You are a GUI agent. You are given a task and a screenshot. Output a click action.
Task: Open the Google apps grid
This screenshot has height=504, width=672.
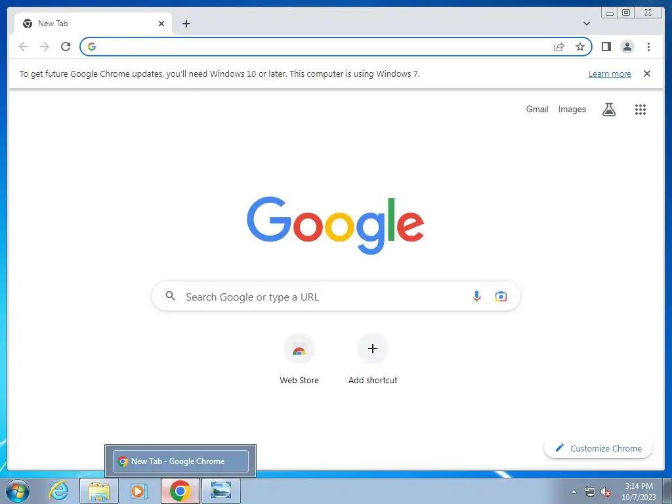[640, 110]
